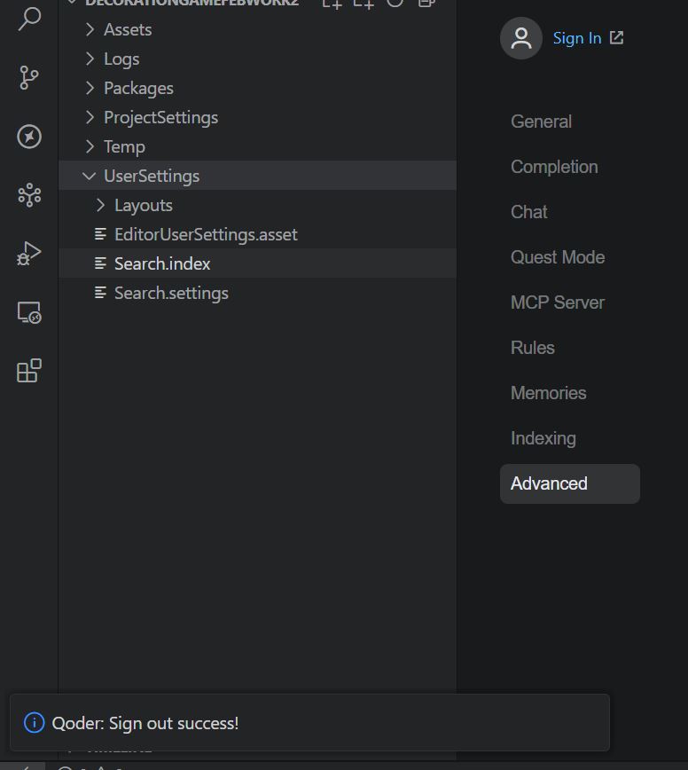Click the Sign In link

tap(577, 38)
